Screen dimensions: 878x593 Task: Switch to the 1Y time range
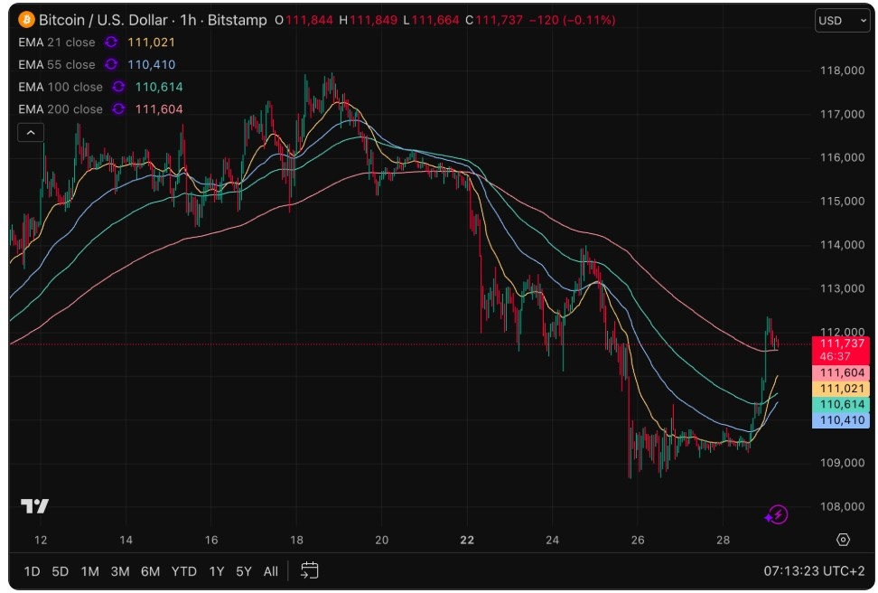point(216,571)
